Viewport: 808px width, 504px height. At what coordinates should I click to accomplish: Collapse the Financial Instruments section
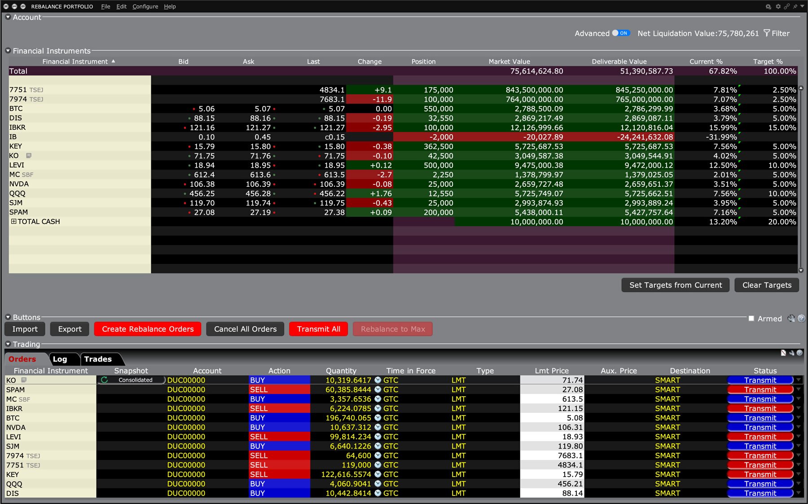tap(7, 51)
